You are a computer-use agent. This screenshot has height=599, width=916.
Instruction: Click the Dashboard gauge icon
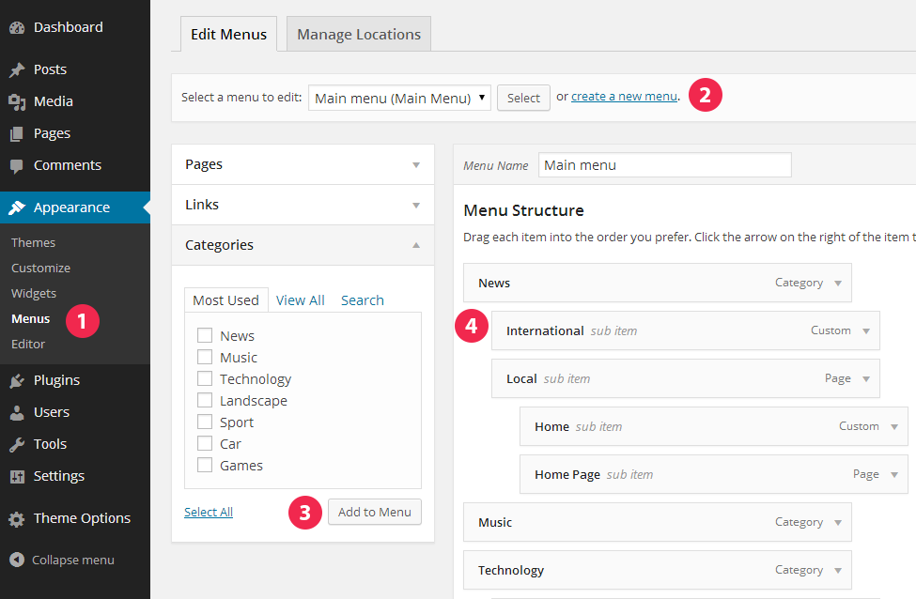coord(17,27)
